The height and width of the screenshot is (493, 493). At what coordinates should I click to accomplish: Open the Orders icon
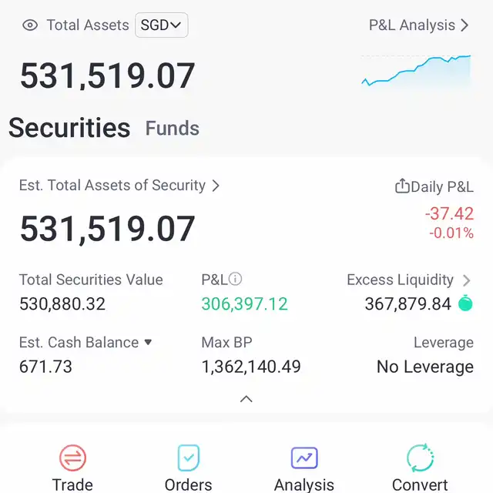click(x=188, y=458)
